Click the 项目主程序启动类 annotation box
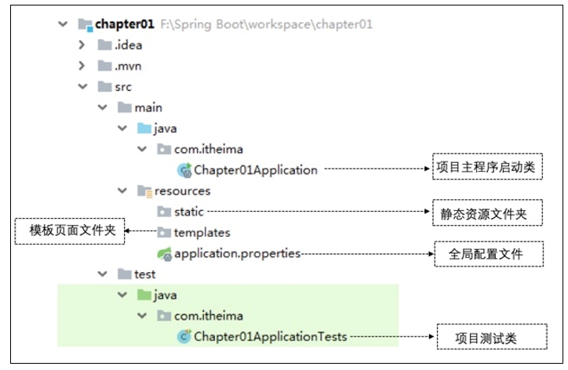 tap(487, 167)
